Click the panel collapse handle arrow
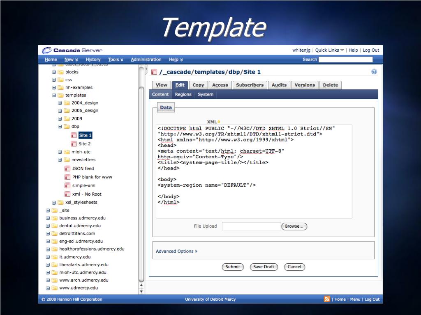The height and width of the screenshot is (315, 421). click(x=146, y=69)
